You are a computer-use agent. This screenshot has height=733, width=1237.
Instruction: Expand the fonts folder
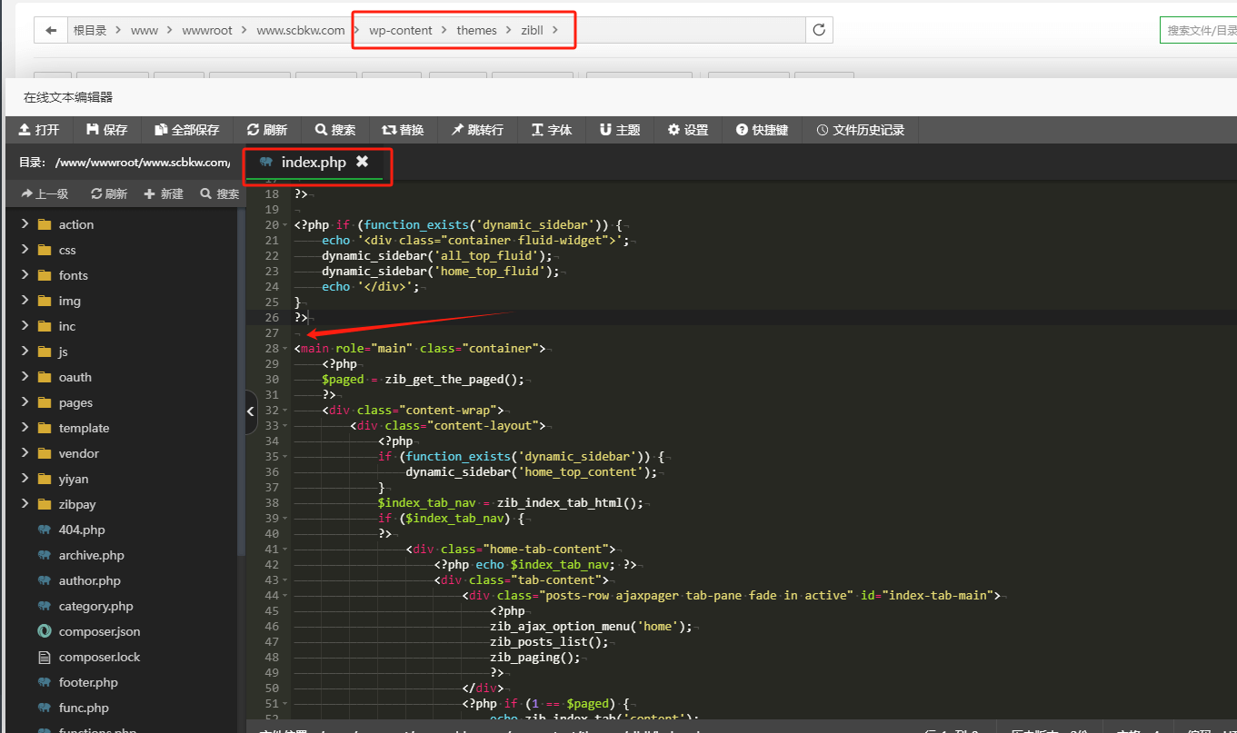(x=25, y=275)
